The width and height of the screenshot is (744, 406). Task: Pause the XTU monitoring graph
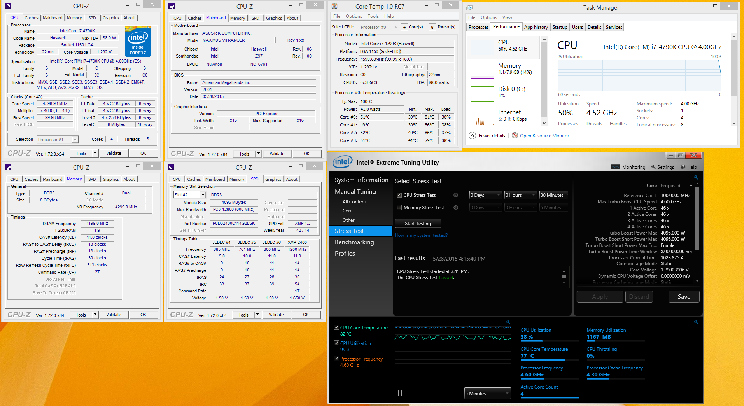[400, 393]
